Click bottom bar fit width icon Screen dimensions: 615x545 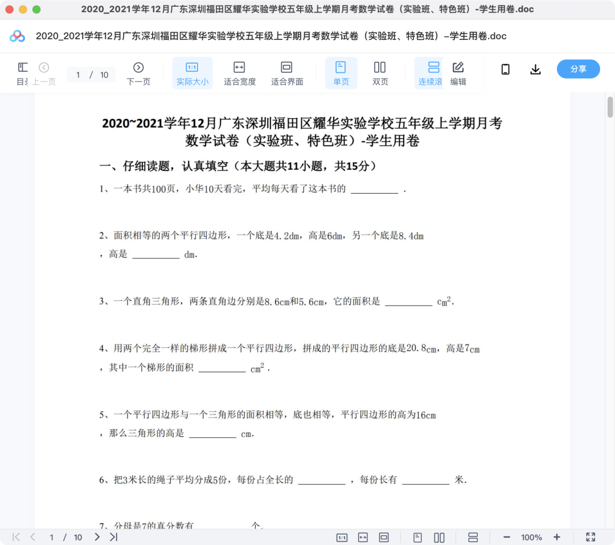click(363, 538)
